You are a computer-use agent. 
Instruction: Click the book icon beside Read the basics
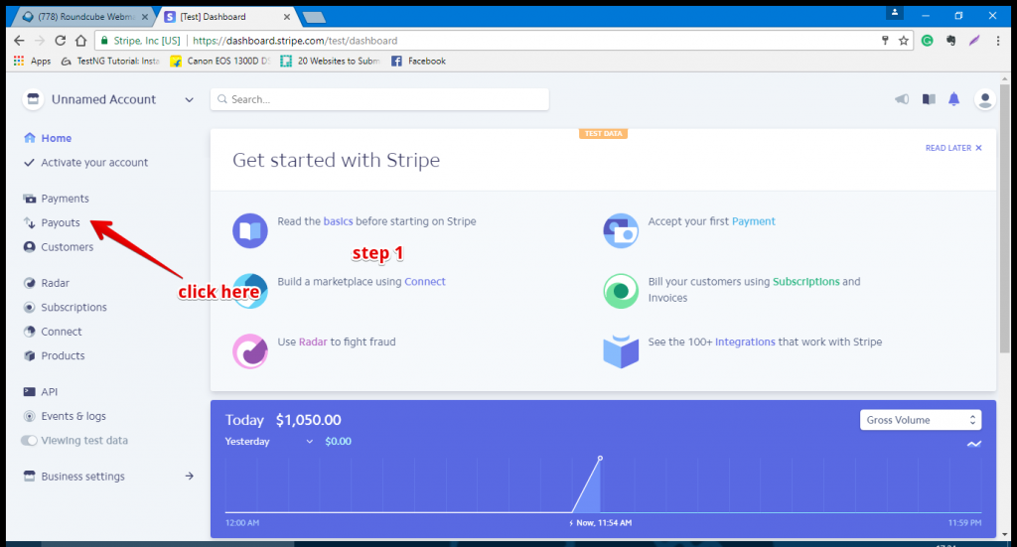pyautogui.click(x=250, y=230)
